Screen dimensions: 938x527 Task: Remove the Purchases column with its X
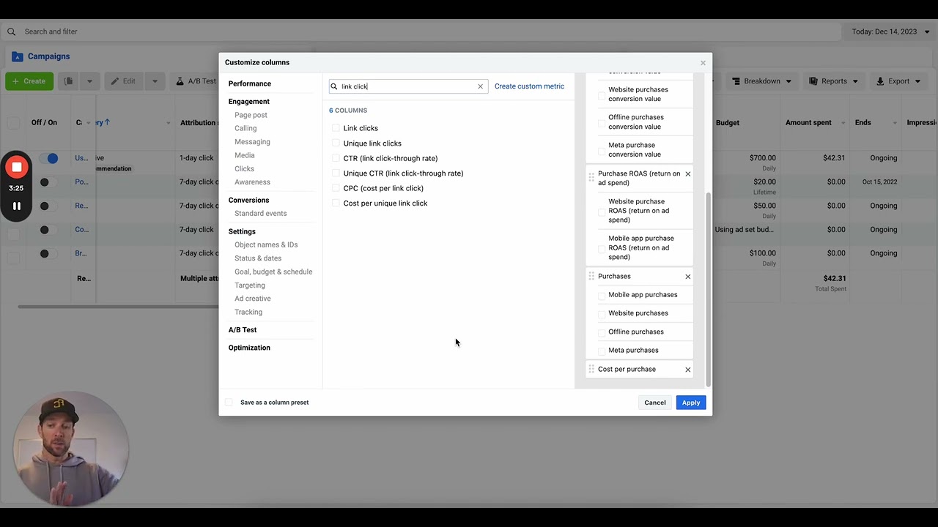687,277
